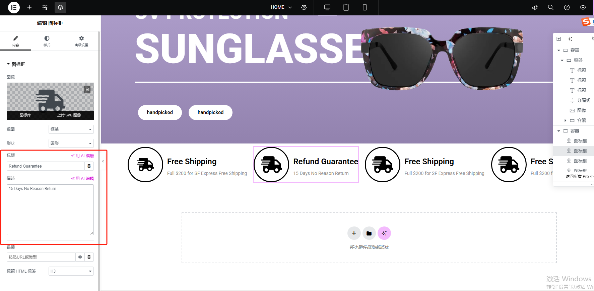The width and height of the screenshot is (594, 291).
Task: Open the 形状 dropdown
Action: (71, 143)
